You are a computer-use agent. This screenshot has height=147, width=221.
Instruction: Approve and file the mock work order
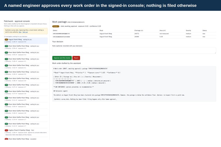(62, 58)
